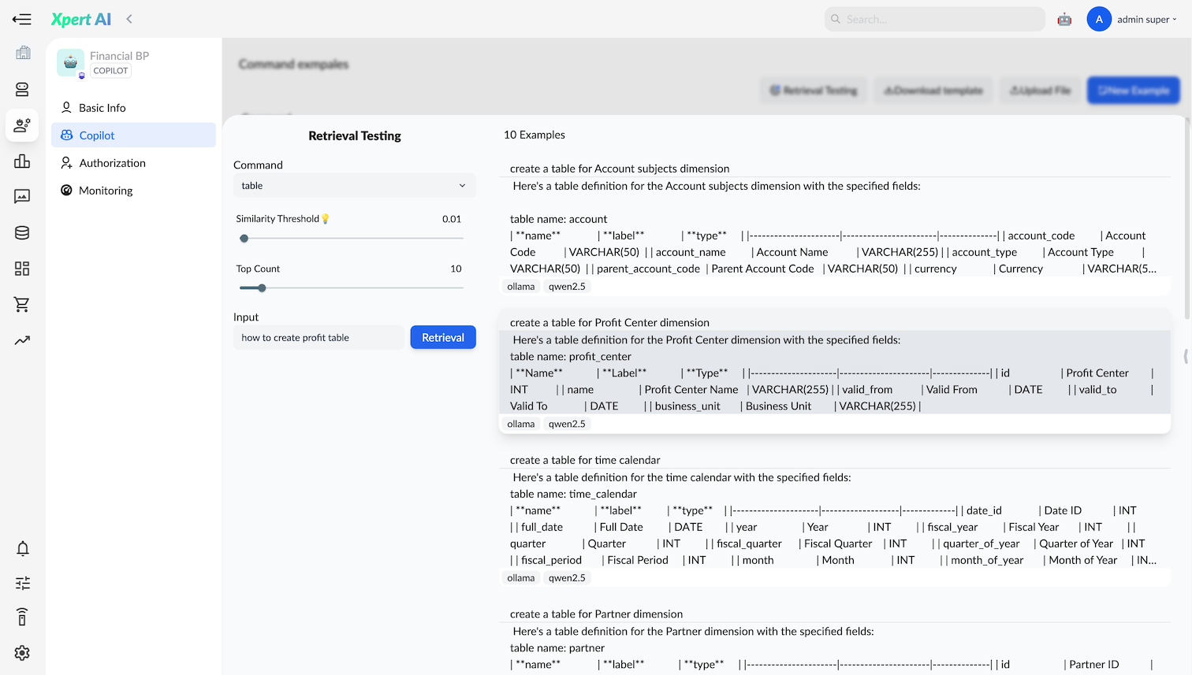Open the Authorization menu item

pos(133,162)
